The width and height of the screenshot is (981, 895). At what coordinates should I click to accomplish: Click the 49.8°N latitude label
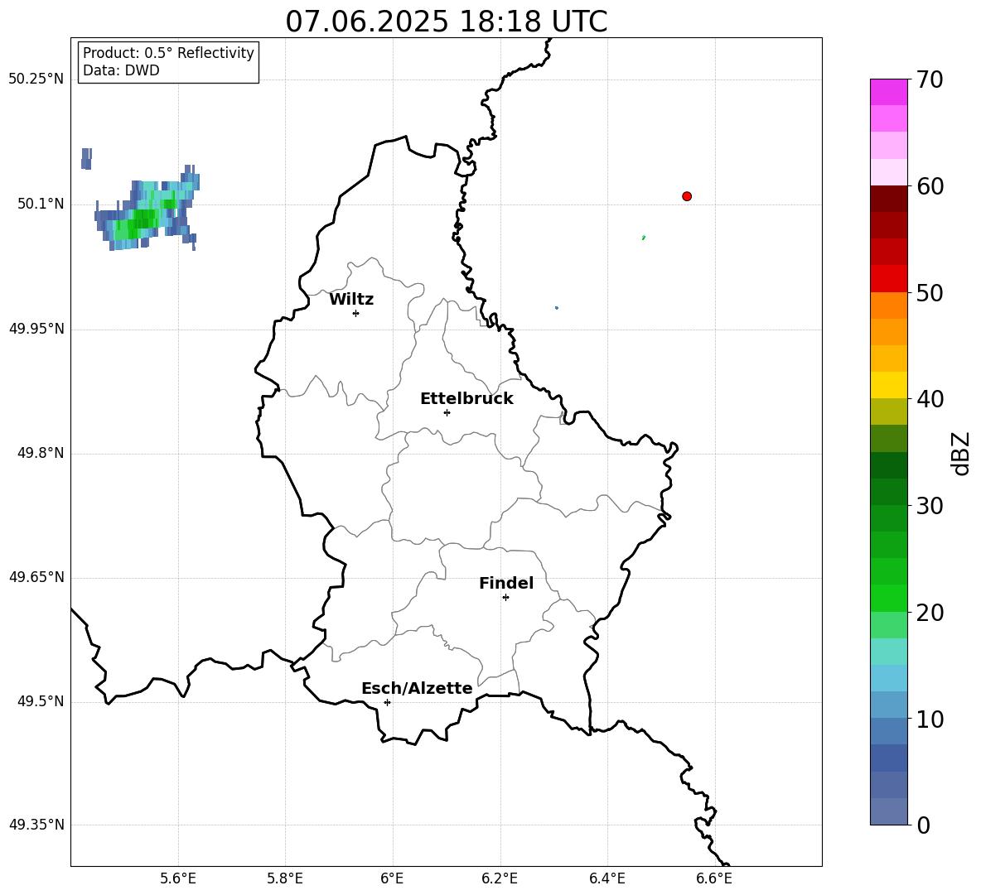(41, 453)
